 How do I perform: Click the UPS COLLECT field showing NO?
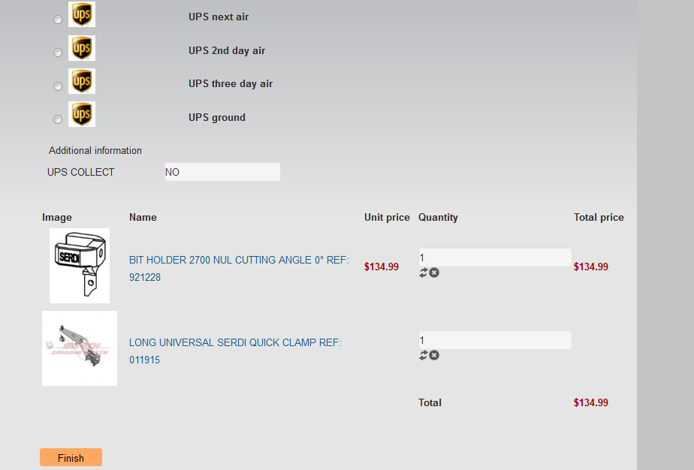(x=222, y=172)
